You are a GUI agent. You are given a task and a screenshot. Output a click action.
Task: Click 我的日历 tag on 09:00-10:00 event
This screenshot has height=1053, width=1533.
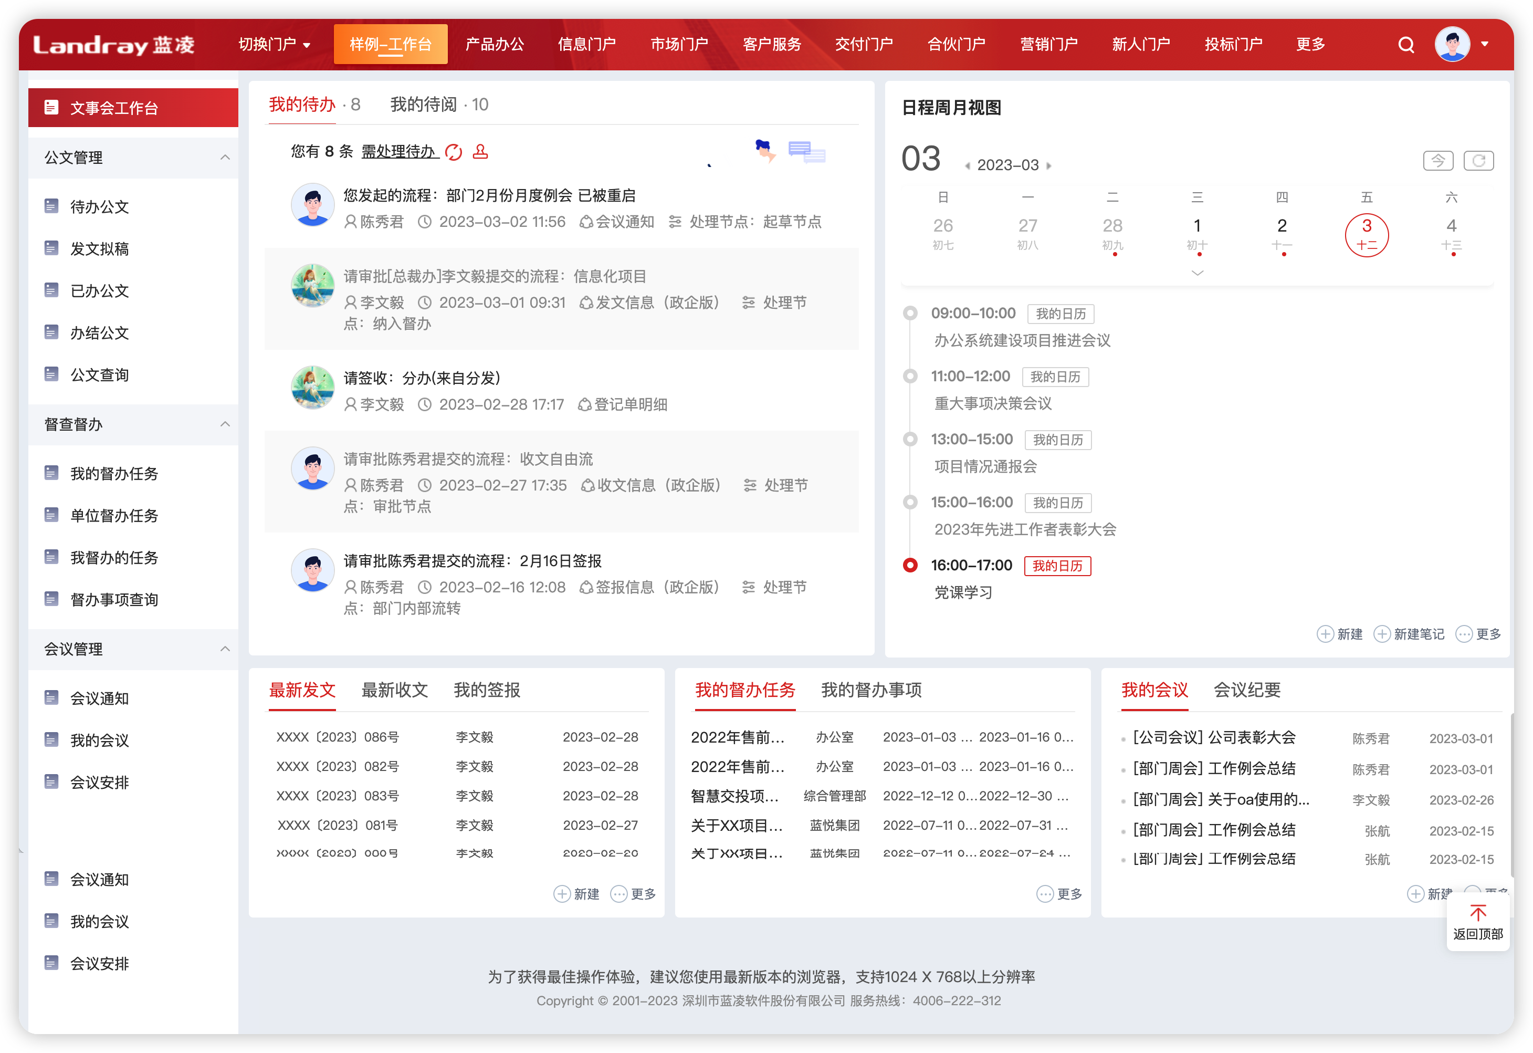click(1060, 314)
